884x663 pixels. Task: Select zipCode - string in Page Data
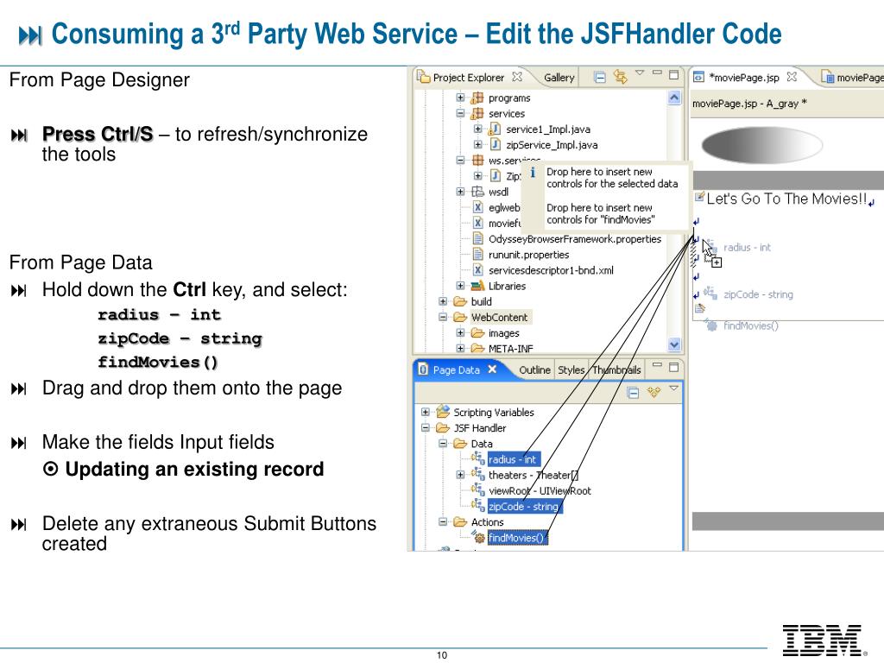524,506
